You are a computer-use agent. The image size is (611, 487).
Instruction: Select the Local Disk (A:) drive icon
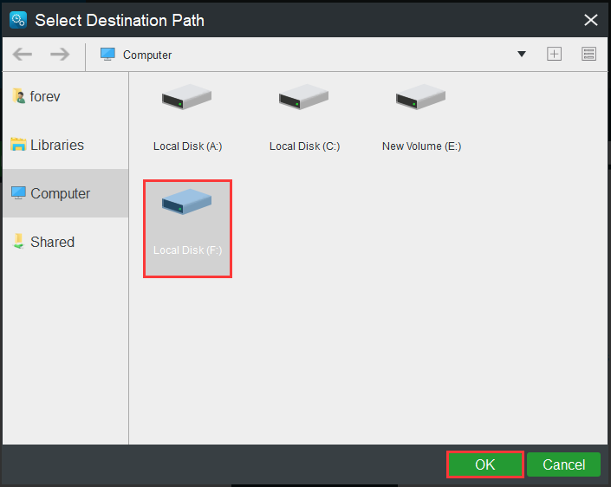(187, 97)
